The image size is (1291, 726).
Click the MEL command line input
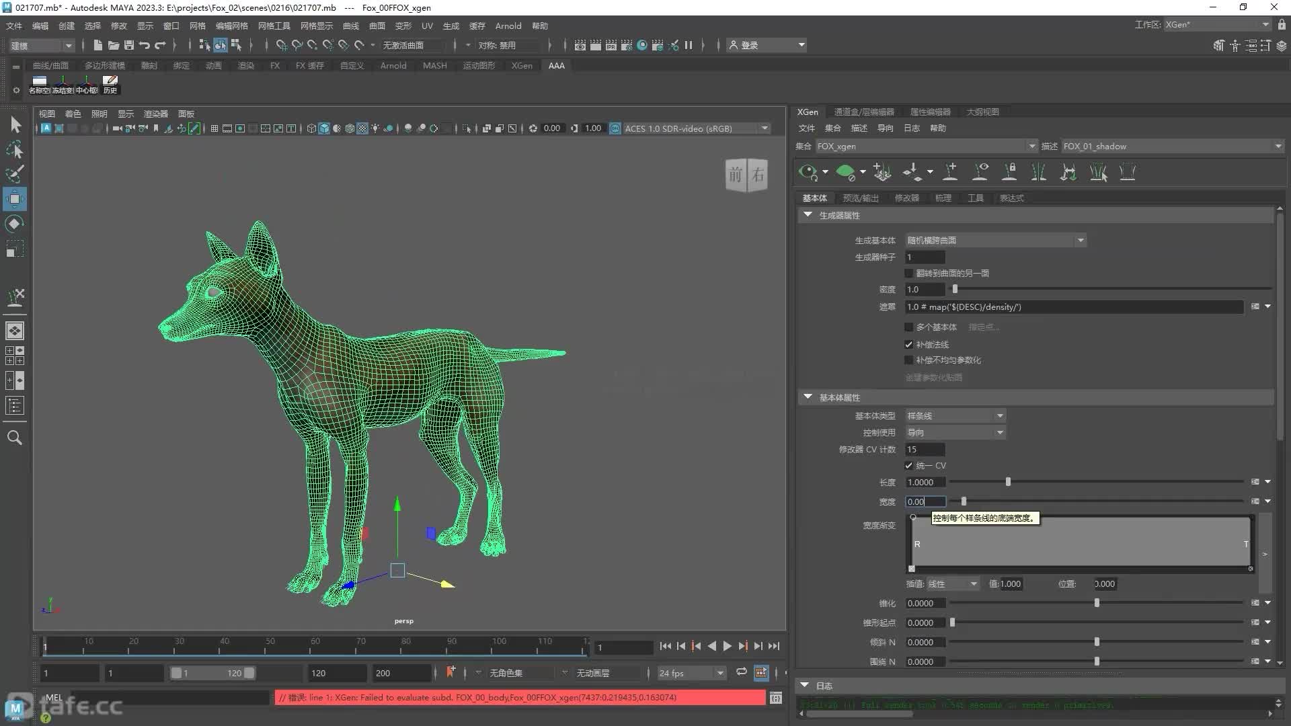(x=169, y=698)
